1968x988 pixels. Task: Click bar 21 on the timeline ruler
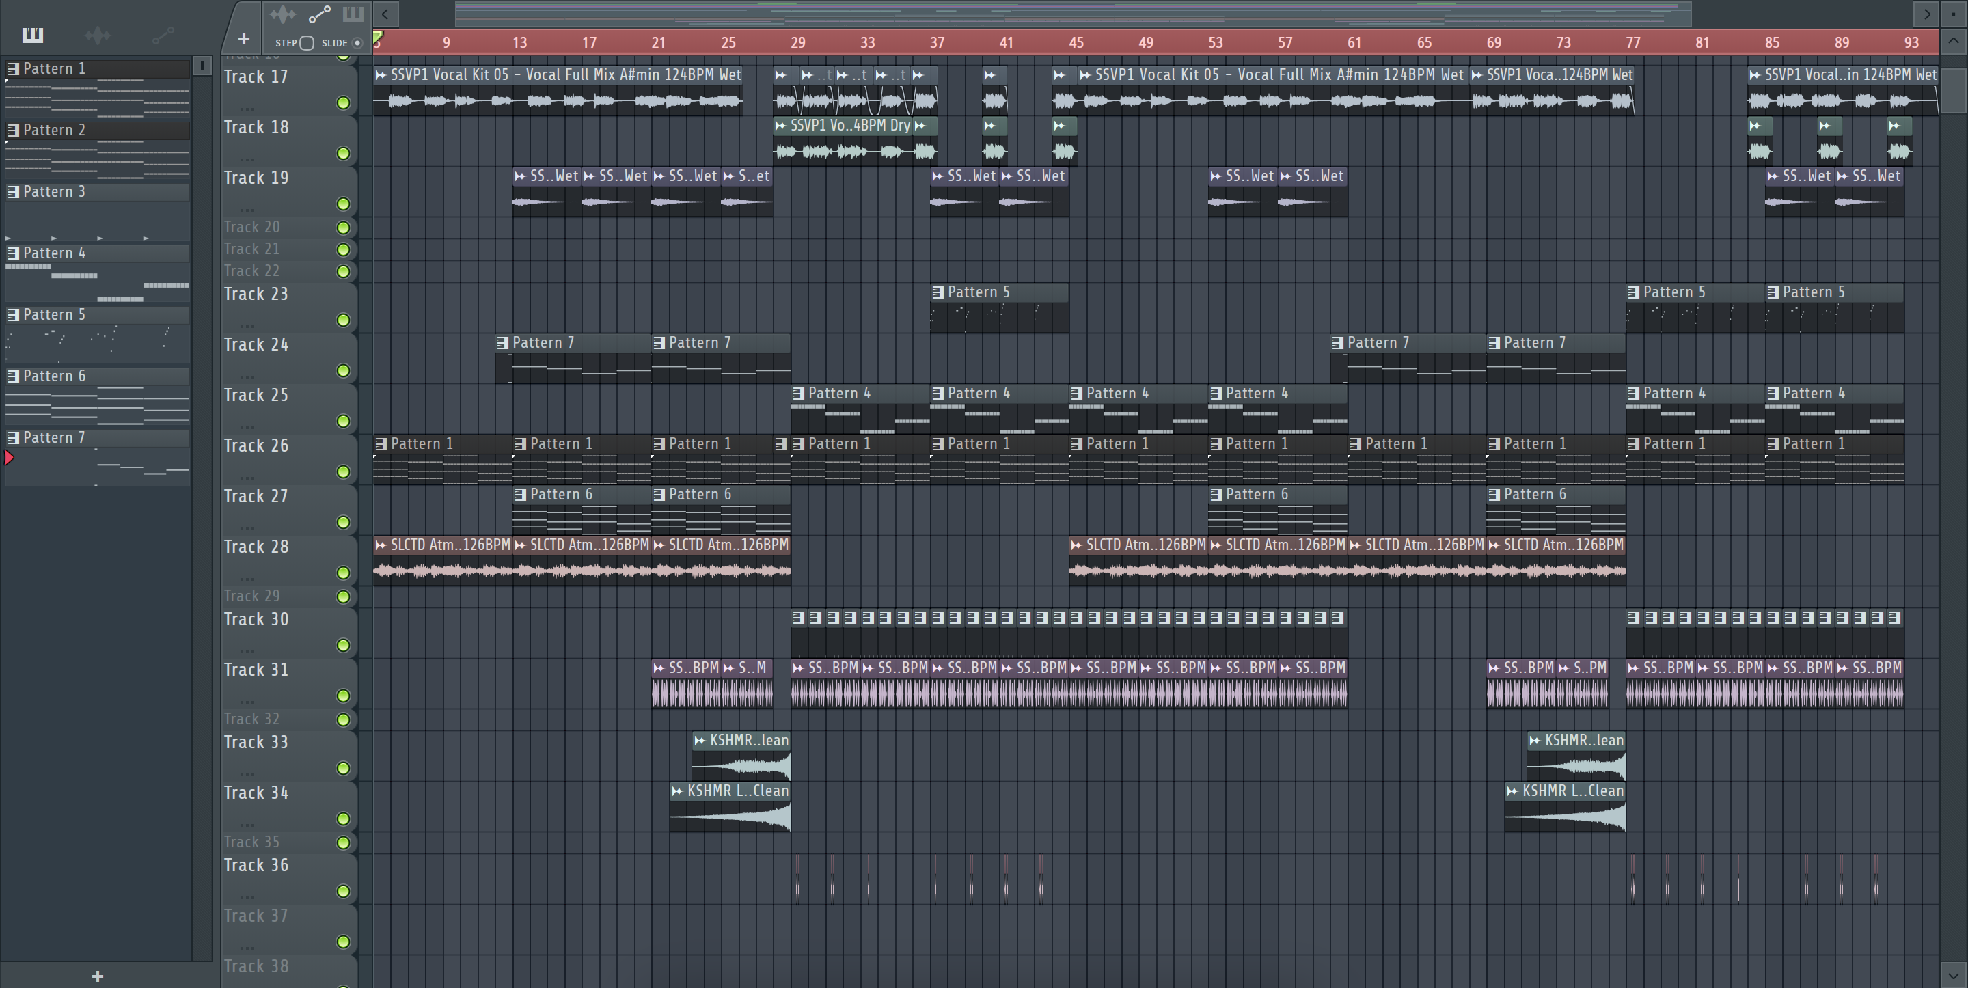pos(658,43)
